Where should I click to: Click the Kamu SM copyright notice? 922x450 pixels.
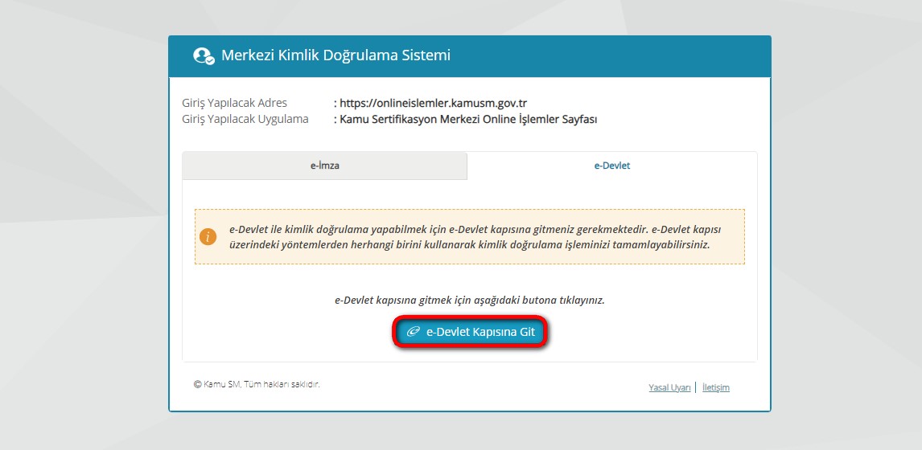point(257,384)
